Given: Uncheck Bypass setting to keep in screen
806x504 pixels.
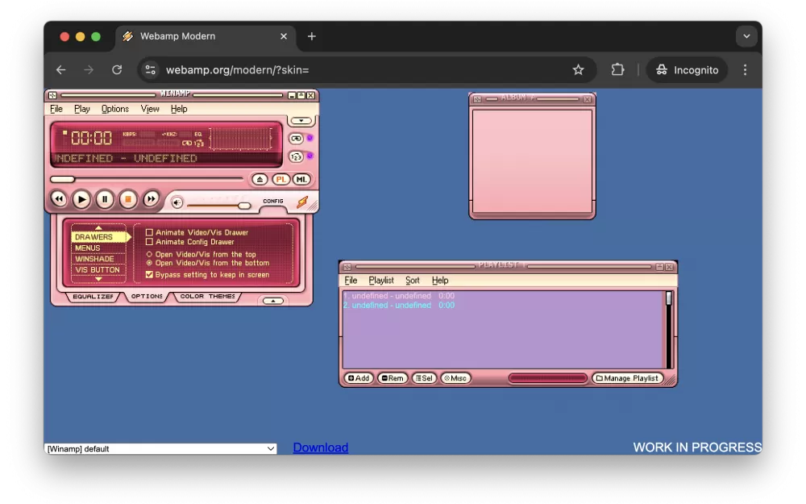Looking at the screenshot, I should pyautogui.click(x=150, y=275).
